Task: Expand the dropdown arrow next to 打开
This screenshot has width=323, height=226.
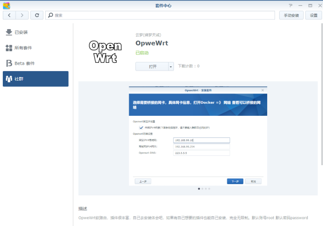Action: (x=171, y=66)
